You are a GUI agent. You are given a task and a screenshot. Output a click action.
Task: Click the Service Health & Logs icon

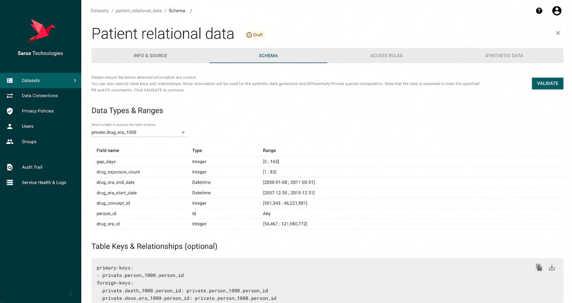tap(10, 183)
